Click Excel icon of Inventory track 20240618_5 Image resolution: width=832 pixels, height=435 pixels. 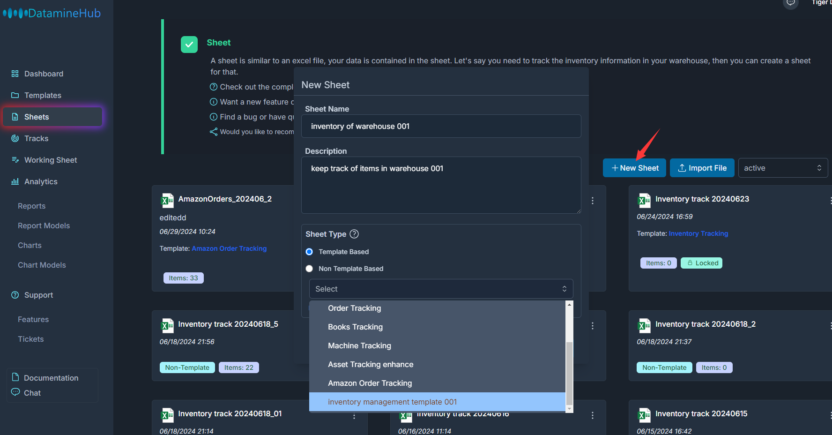coord(167,325)
